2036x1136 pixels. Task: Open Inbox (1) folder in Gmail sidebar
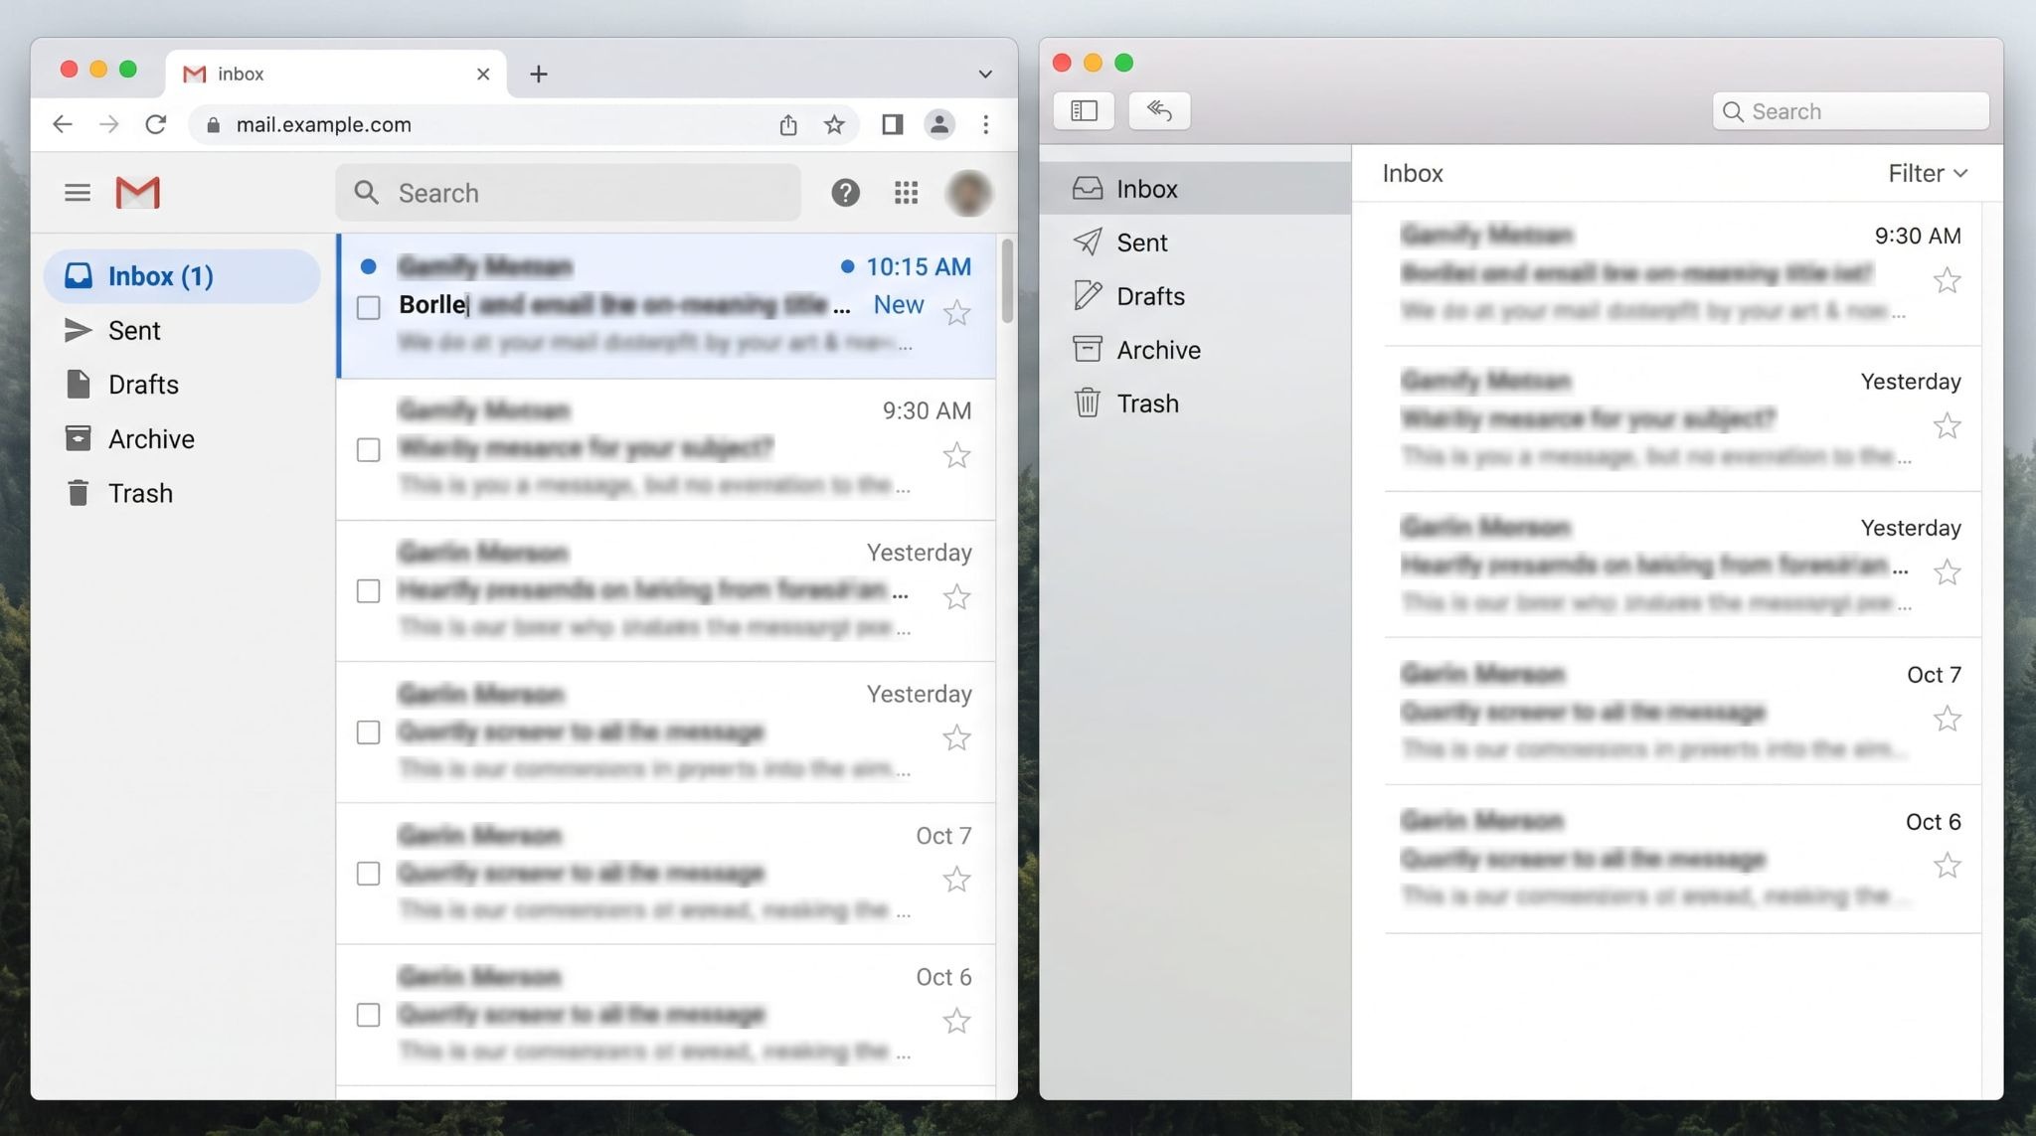pyautogui.click(x=182, y=276)
